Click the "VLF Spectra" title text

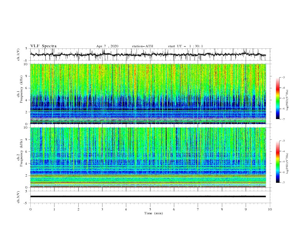tap(43, 46)
